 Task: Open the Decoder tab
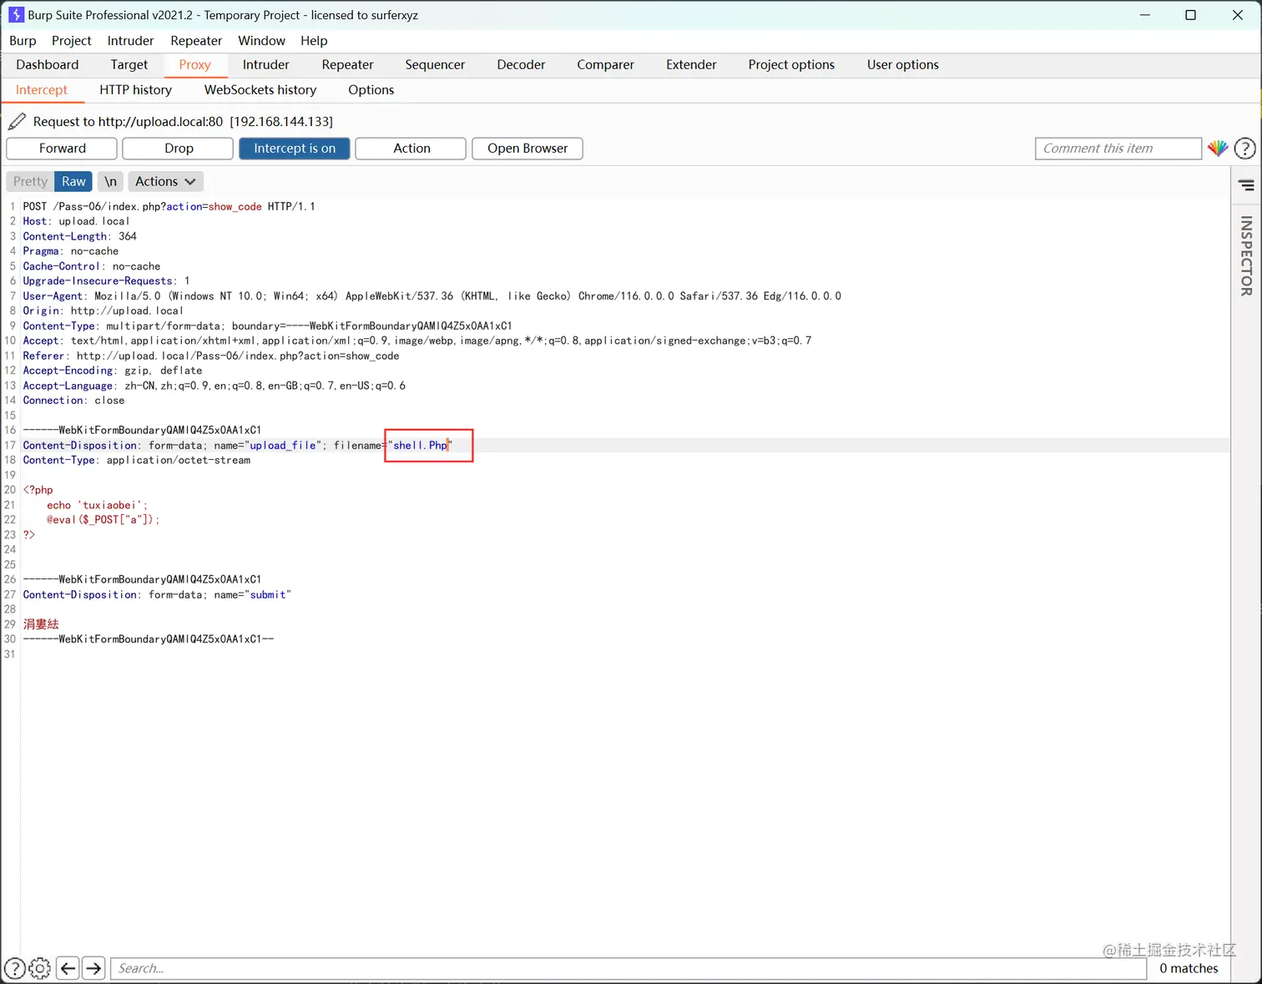[521, 65]
